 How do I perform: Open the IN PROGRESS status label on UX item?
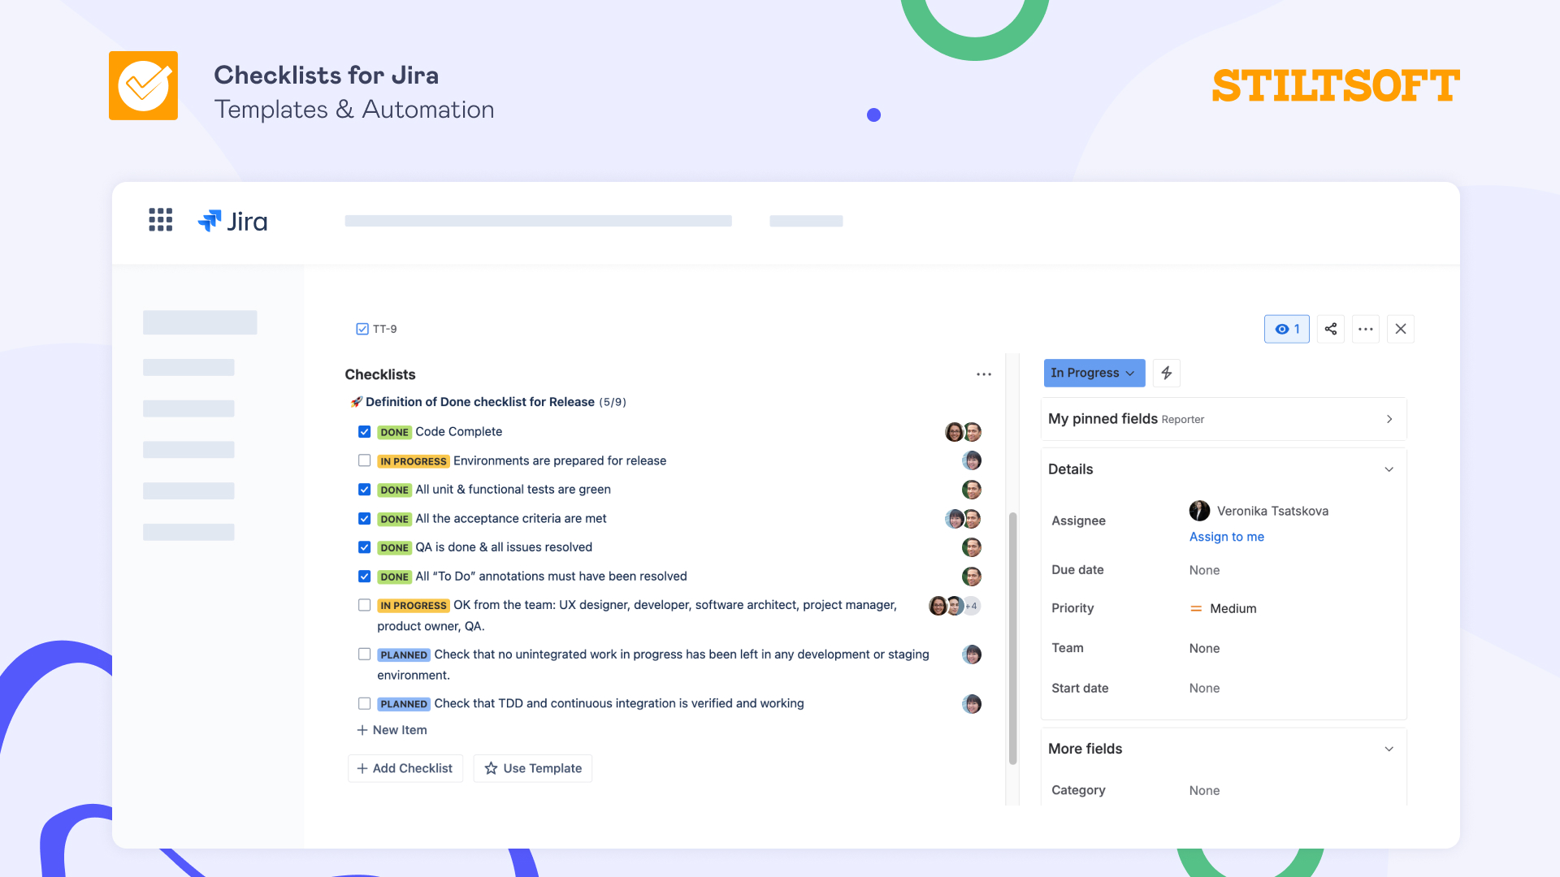[414, 605]
